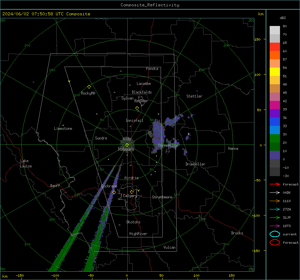
Task: Choose the green 31JP arrow icon
Action: point(275,217)
